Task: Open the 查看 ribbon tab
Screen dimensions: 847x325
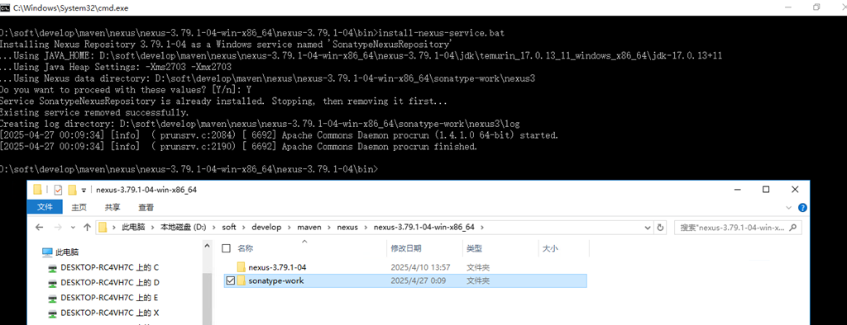Action: click(x=146, y=207)
